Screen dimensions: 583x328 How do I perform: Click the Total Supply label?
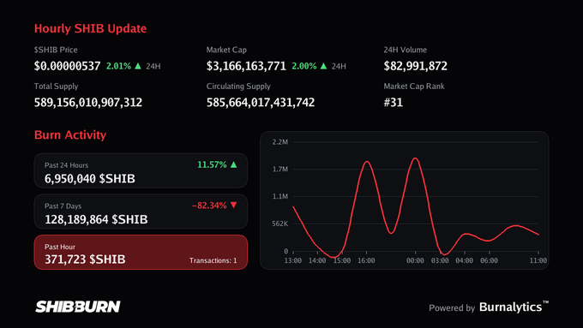click(56, 86)
